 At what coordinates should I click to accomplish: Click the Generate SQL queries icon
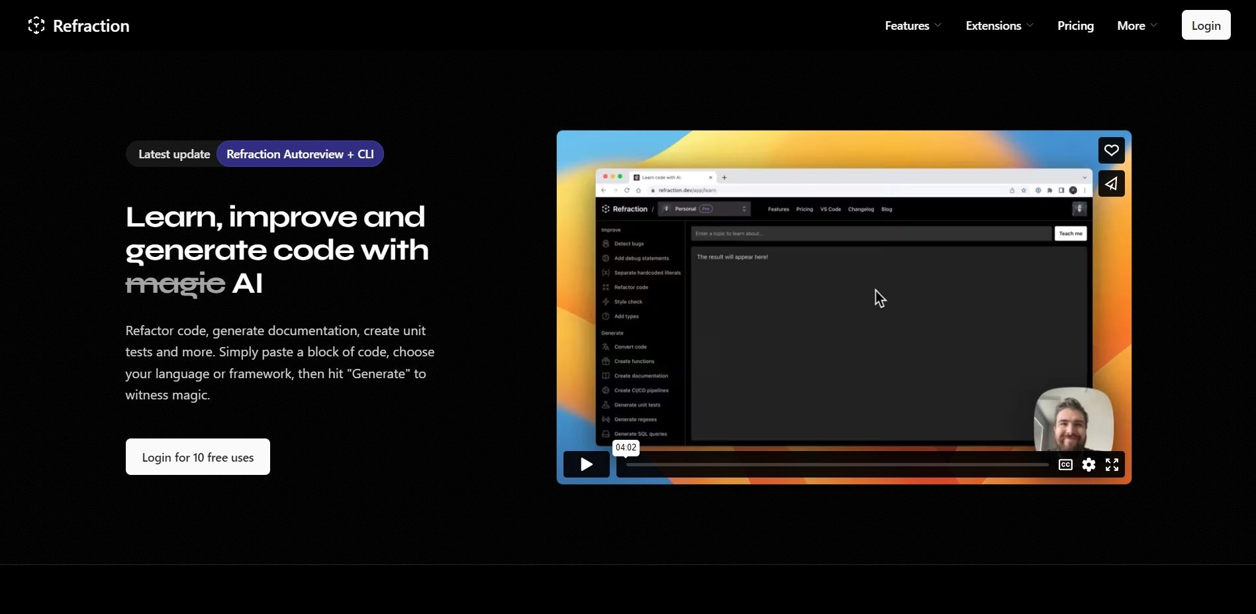606,434
